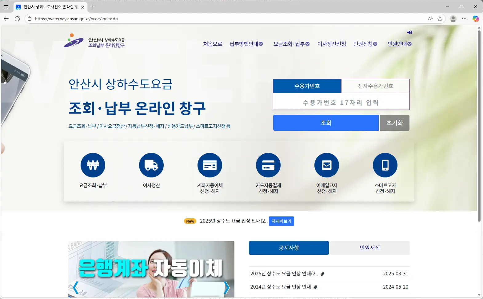This screenshot has width=483, height=299.
Task: Open attachment icon for 2024년 상수도 요금 notice
Action: pyautogui.click(x=315, y=287)
